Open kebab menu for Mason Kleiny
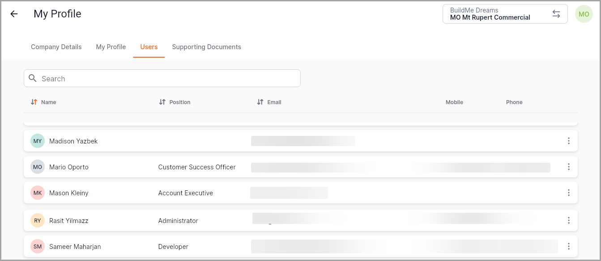 click(x=568, y=193)
